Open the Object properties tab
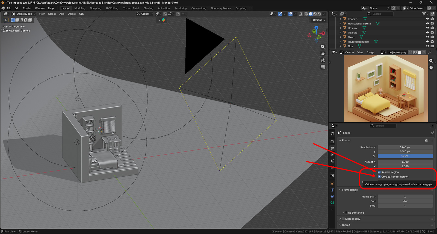Image resolution: width=437 pixels, height=234 pixels. (x=332, y=184)
